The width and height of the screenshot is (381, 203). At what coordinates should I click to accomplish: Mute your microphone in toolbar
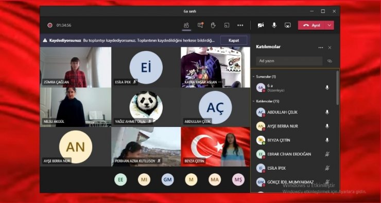pyautogui.click(x=274, y=25)
